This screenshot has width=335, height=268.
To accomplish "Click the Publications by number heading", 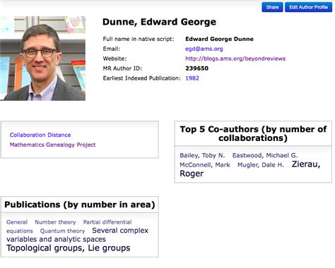I will 80,205.
